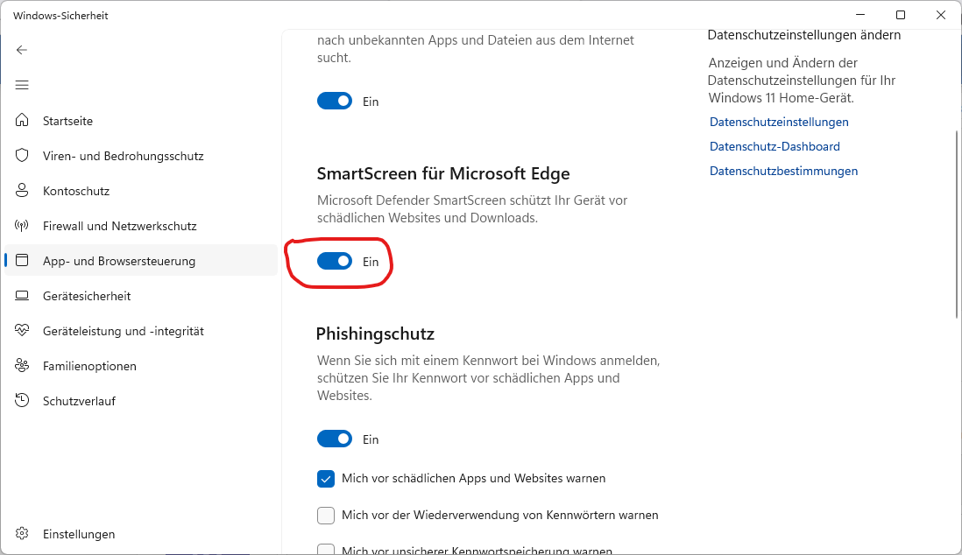
Task: Click the Einstellungen gear icon
Action: 23,534
